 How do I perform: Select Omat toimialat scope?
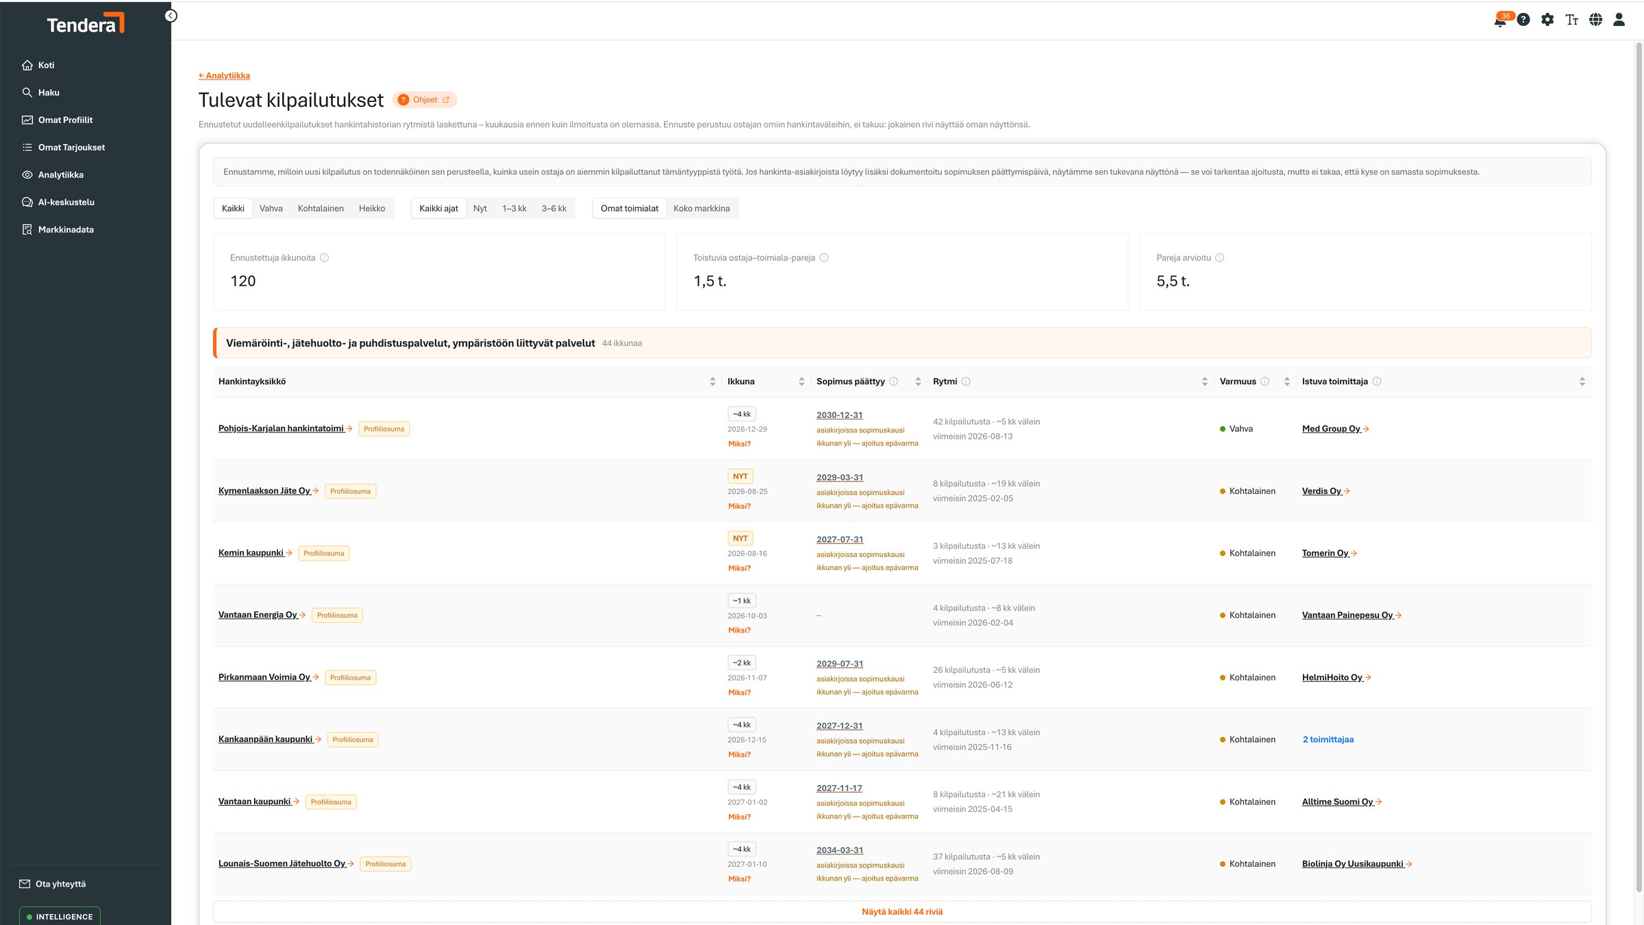pyautogui.click(x=630, y=208)
